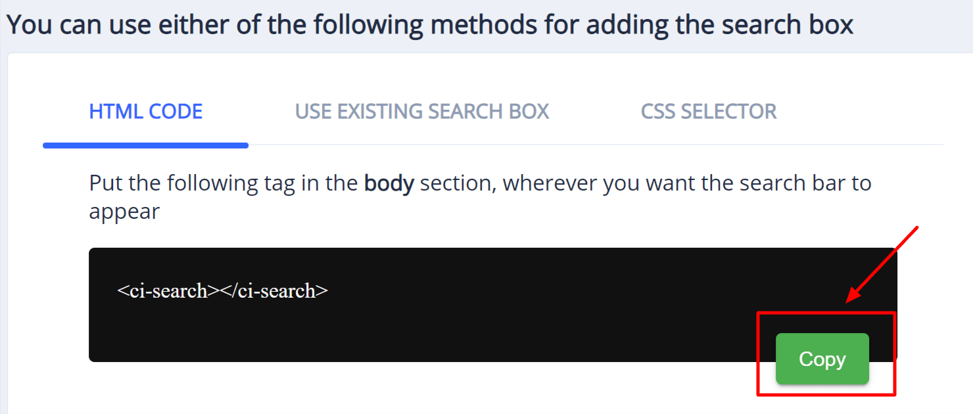This screenshot has width=973, height=414.
Task: Click the gray header bar at top
Action: click(486, 24)
